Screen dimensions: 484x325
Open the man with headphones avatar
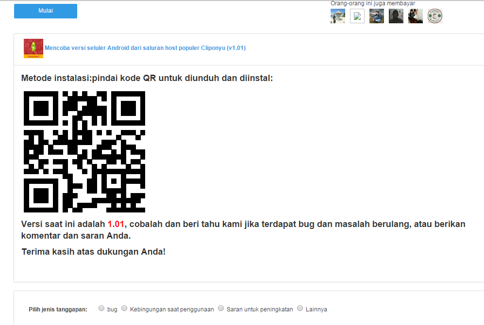[396, 16]
